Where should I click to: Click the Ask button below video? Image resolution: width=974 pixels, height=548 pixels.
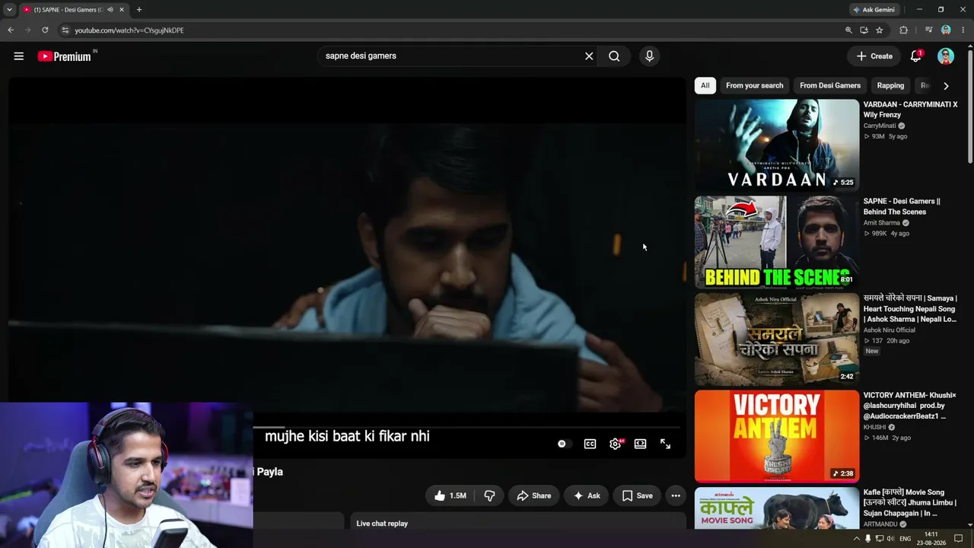[x=587, y=495]
